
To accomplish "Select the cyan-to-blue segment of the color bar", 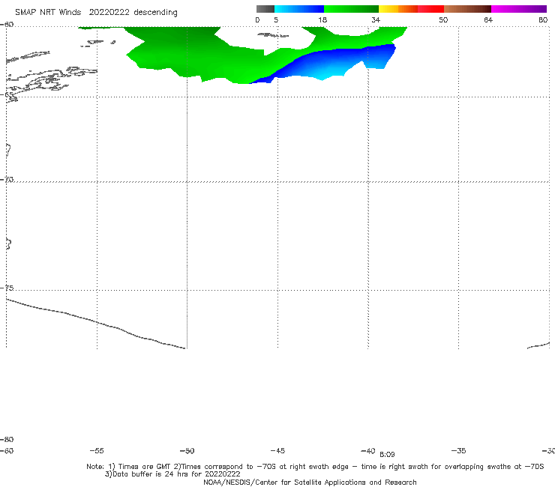I will 299,9.
